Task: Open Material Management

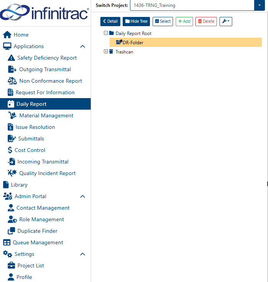Action: 46,115
